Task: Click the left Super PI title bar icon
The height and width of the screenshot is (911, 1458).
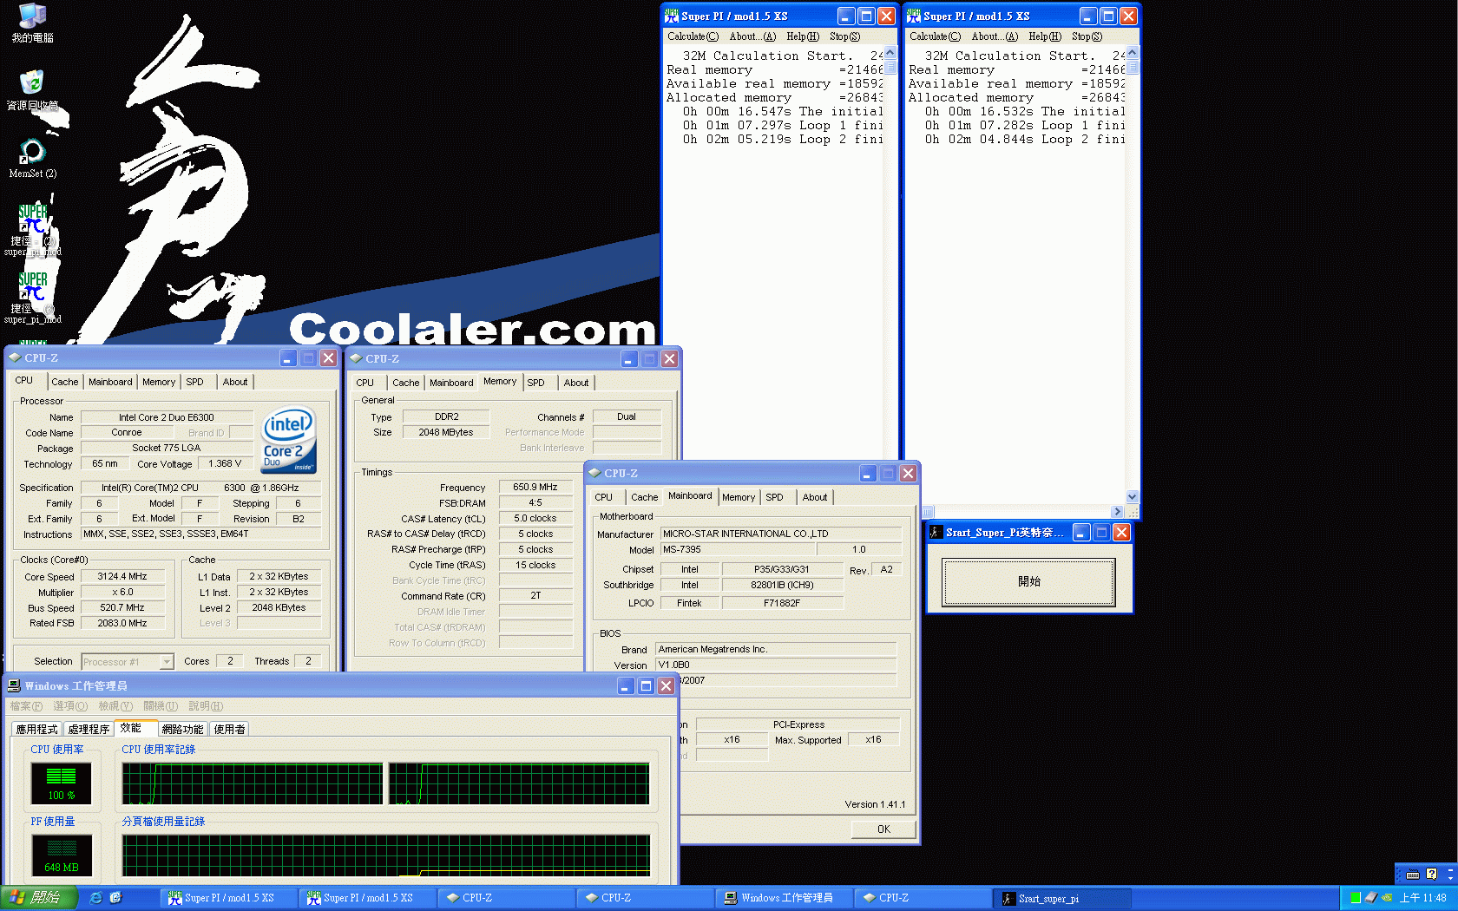Action: [671, 16]
